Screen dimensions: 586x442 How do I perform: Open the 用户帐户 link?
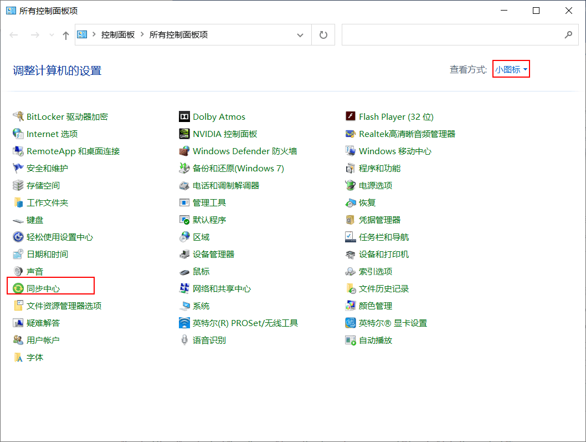tap(43, 340)
